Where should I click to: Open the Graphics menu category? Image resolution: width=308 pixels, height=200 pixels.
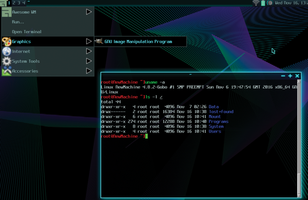pos(48,42)
